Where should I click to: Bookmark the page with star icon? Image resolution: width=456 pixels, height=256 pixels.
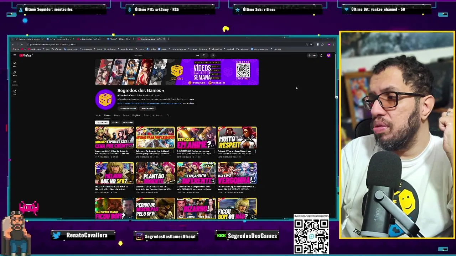click(x=311, y=44)
